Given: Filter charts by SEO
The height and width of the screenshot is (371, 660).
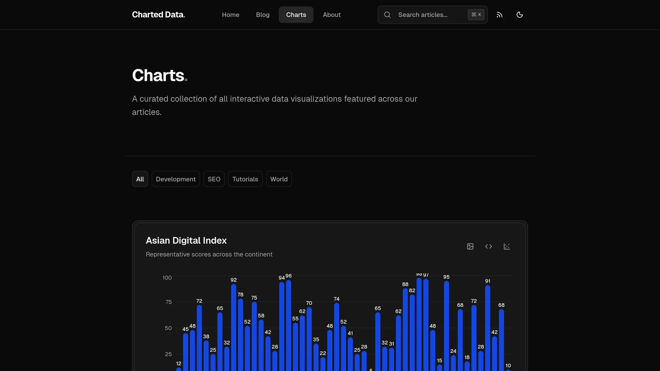Looking at the screenshot, I should 214,179.
